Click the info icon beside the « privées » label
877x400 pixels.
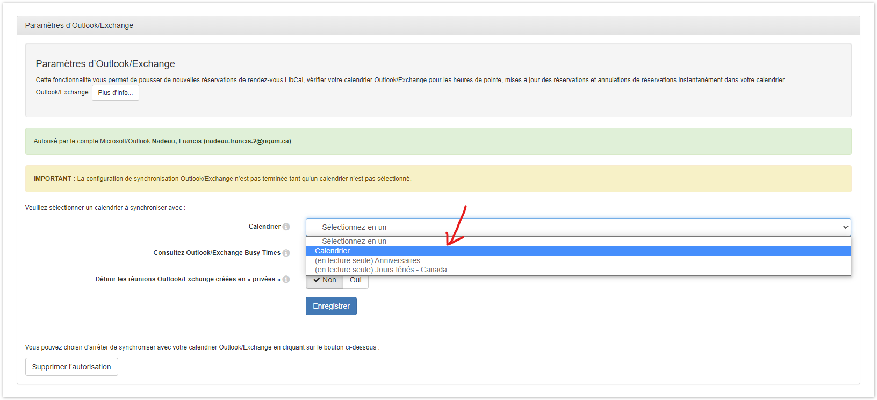pos(286,279)
